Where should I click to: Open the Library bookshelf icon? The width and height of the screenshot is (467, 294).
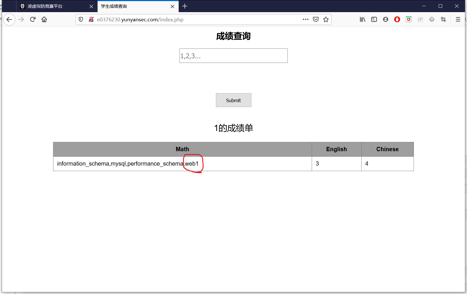pos(363,19)
